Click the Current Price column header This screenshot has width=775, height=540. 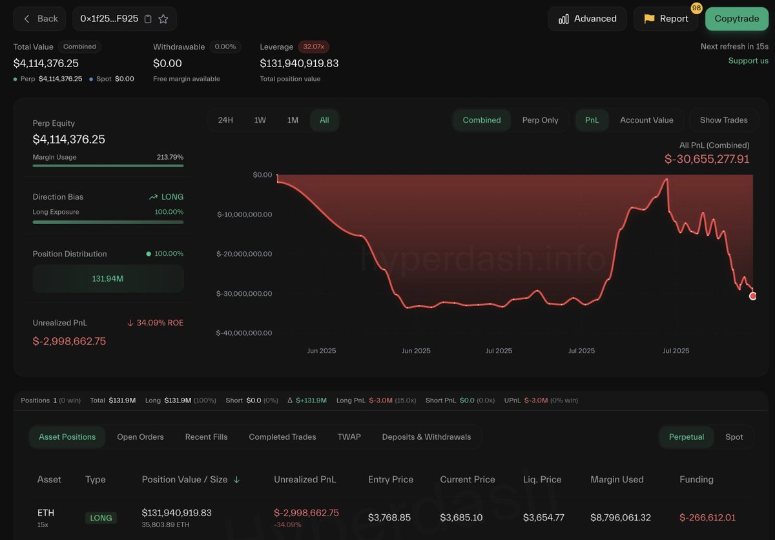click(468, 479)
